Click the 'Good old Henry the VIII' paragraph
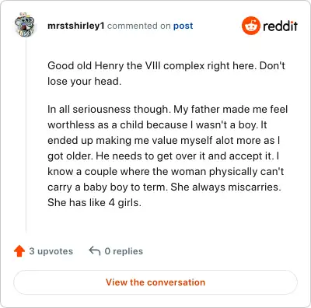Screen dimensions: 311x308 [x=166, y=73]
